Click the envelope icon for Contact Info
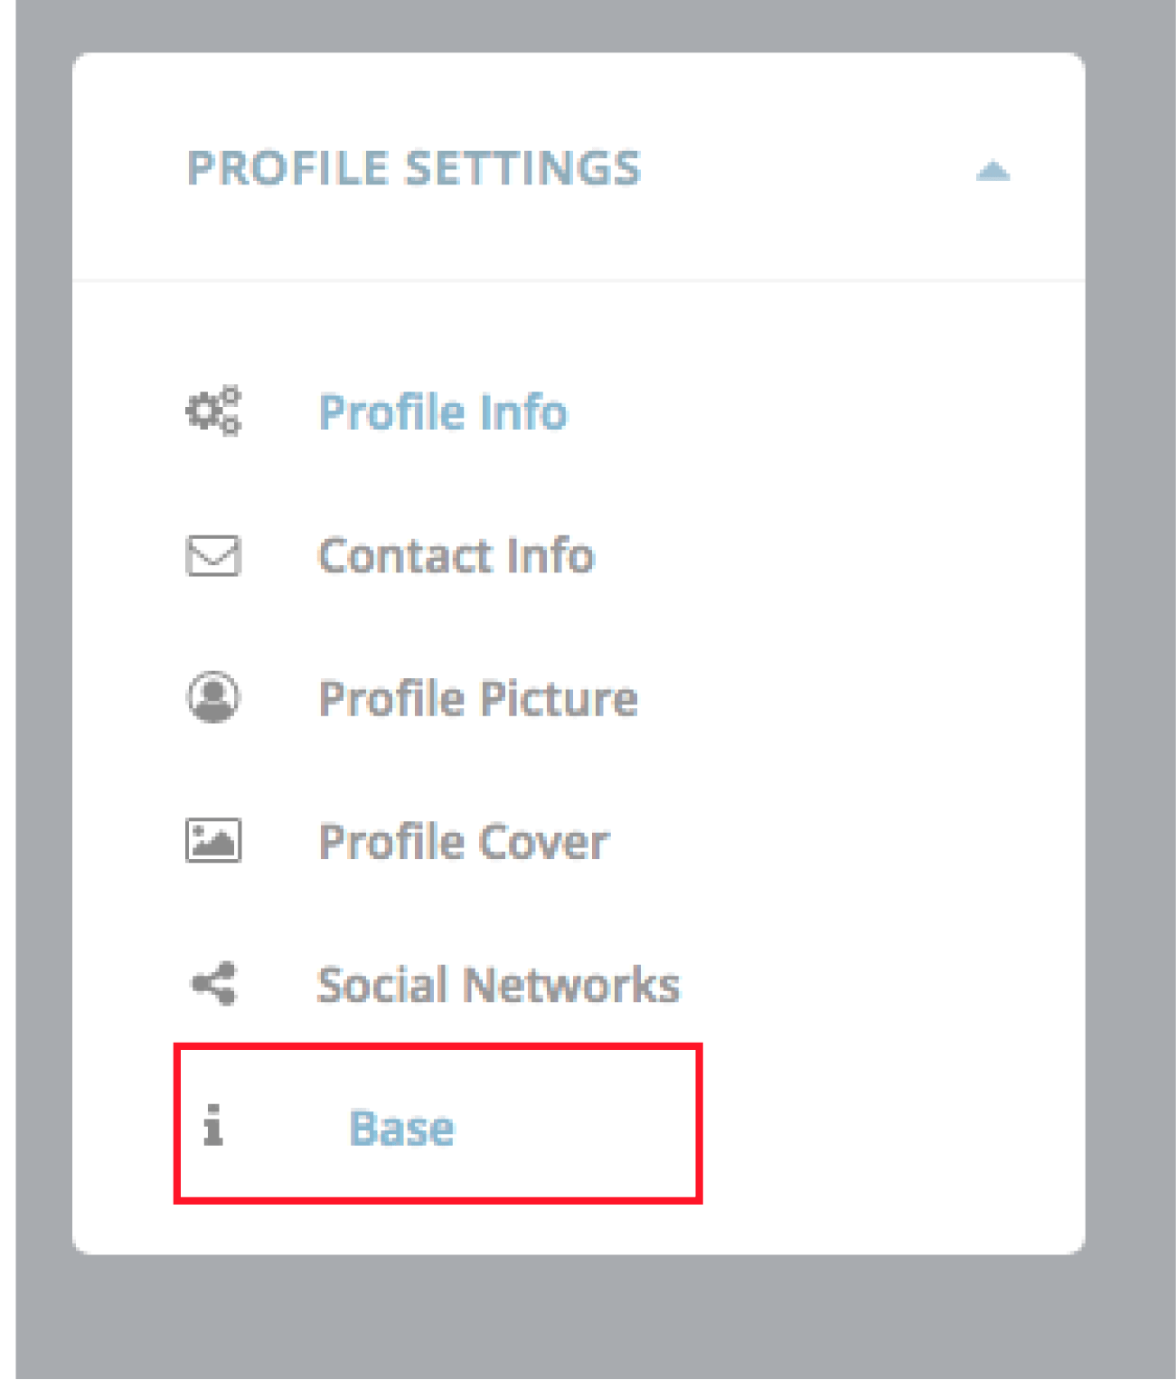Screen dimensions: 1176x1380 [213, 555]
